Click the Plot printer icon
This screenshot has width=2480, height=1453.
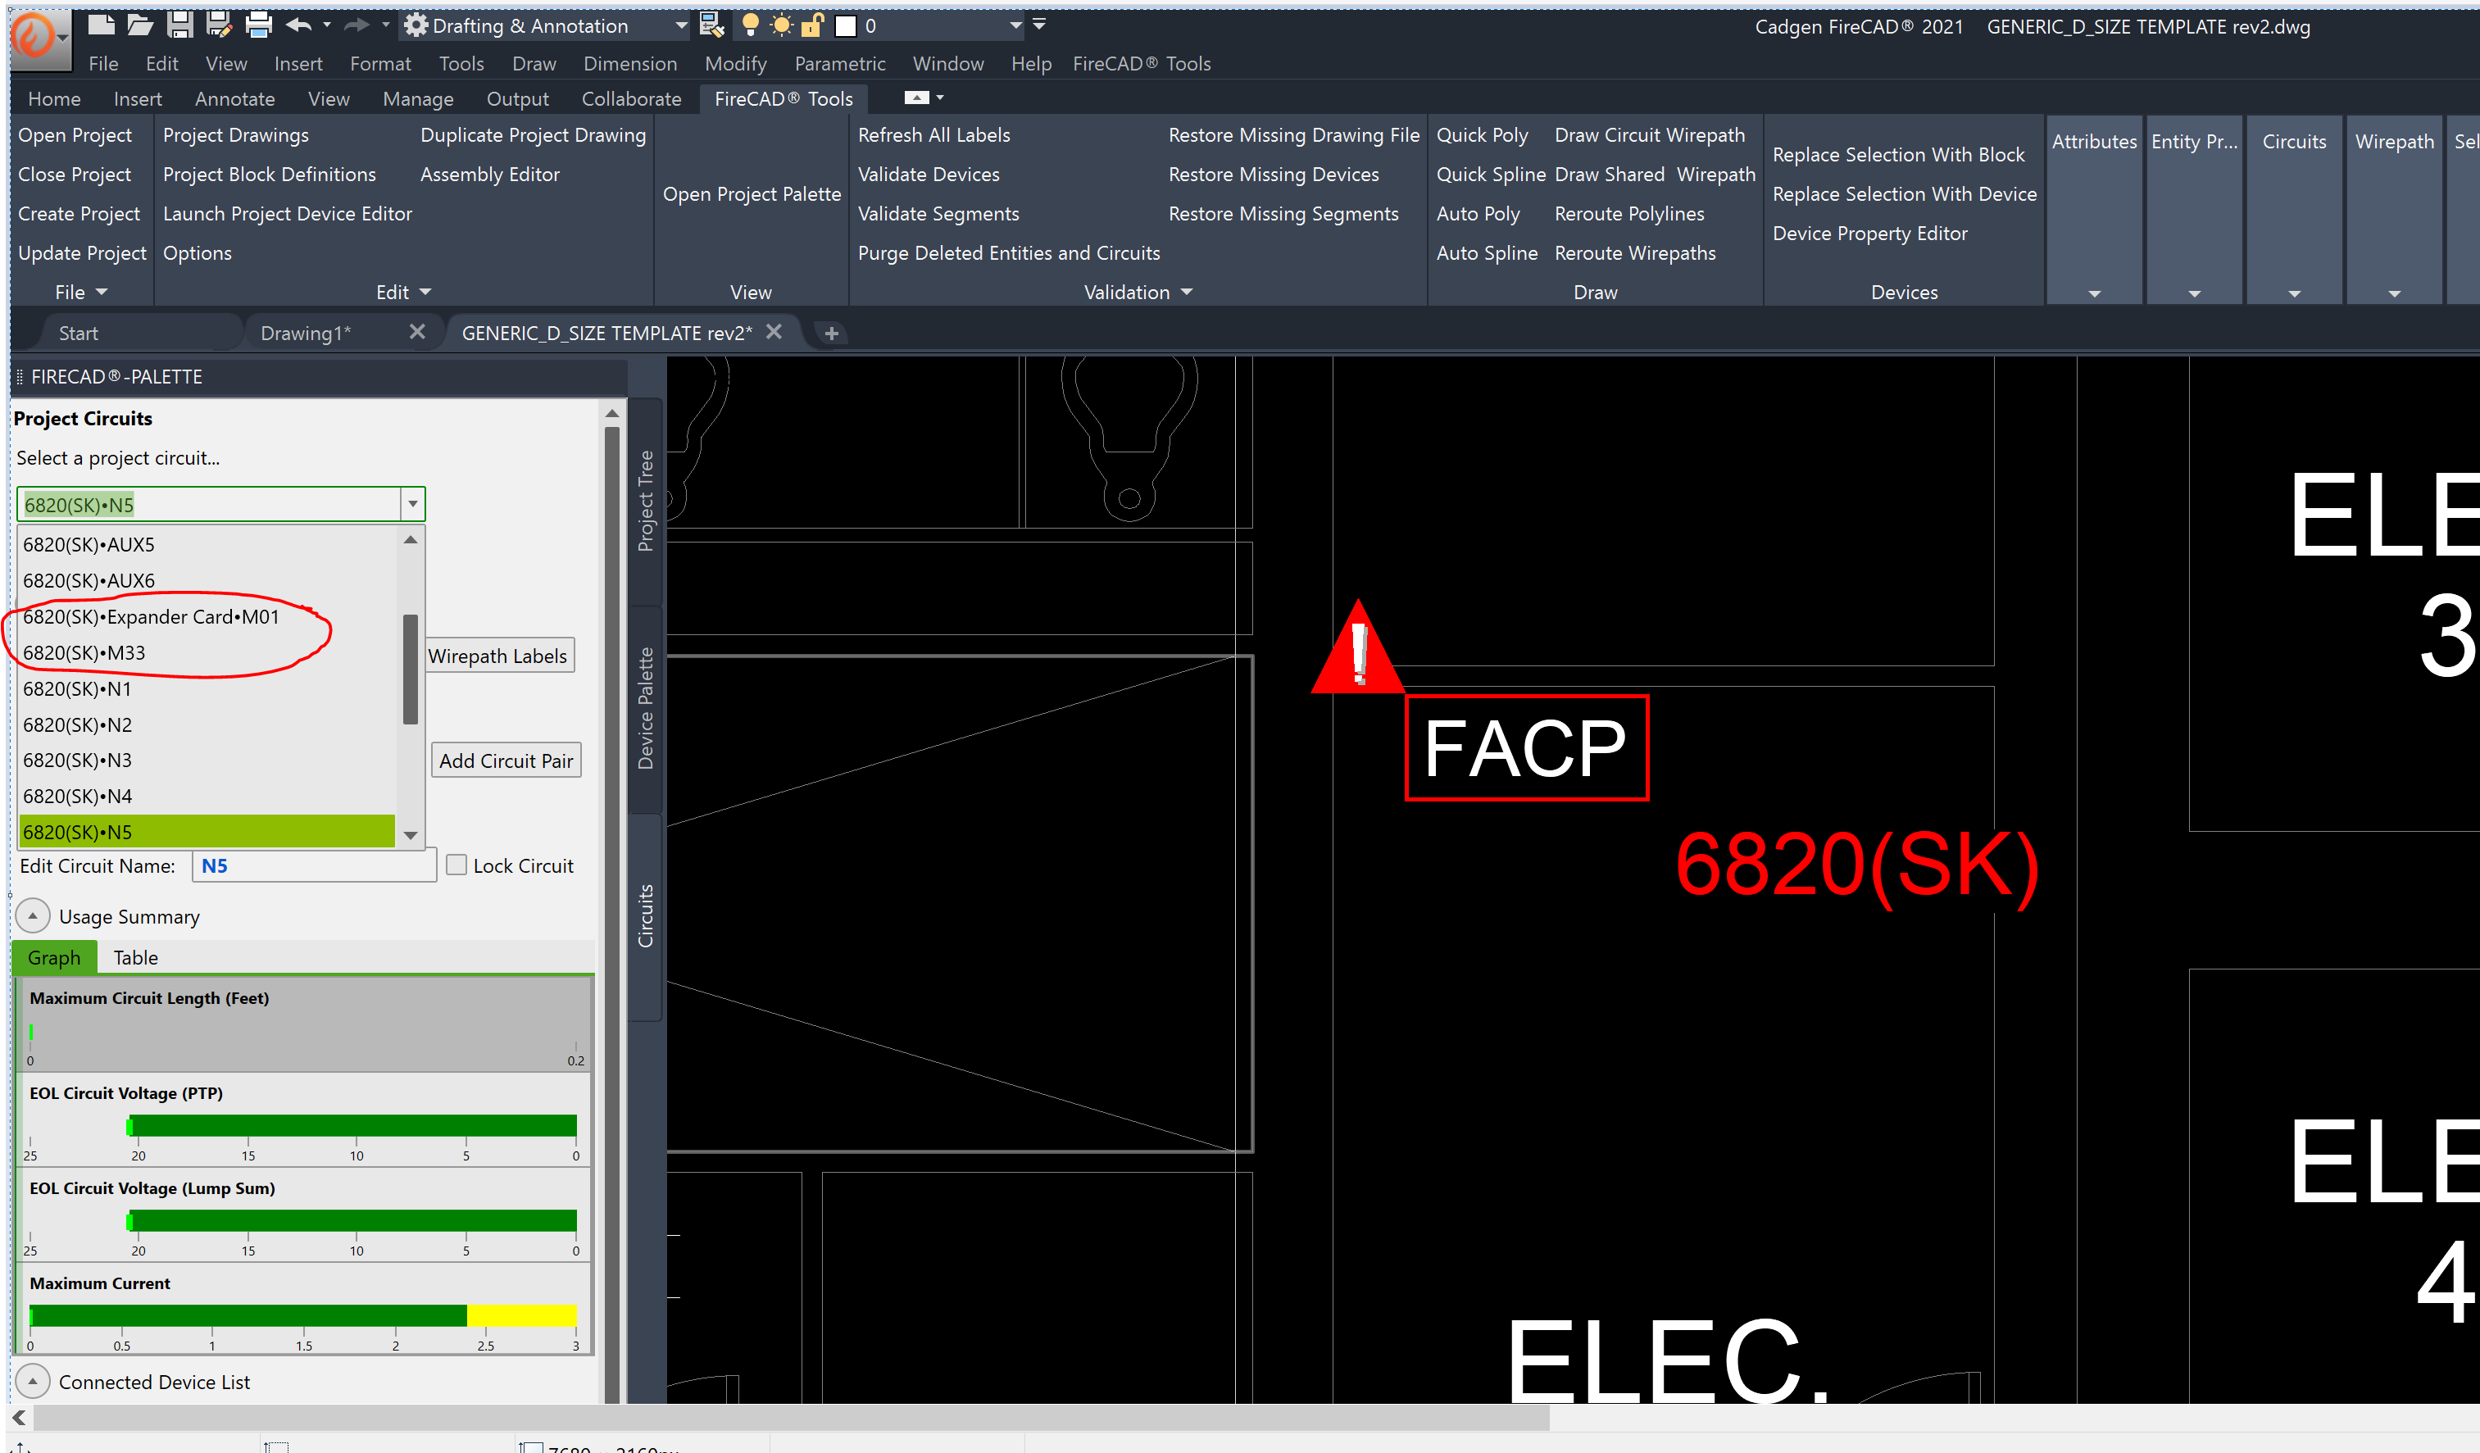[258, 25]
